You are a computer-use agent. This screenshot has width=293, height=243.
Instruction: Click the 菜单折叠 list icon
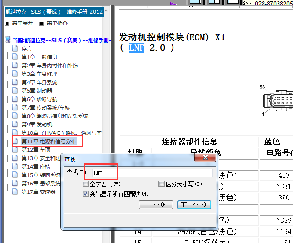41,23
